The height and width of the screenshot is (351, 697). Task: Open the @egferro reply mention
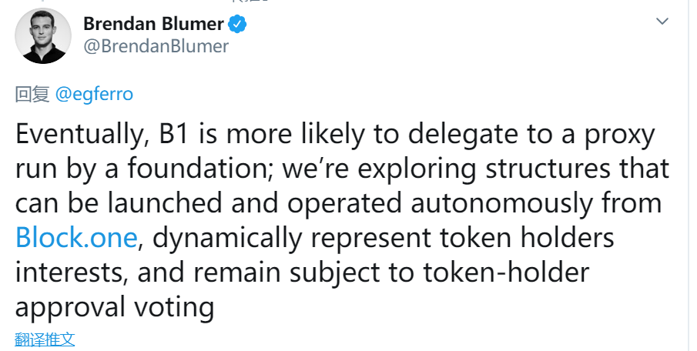click(94, 94)
